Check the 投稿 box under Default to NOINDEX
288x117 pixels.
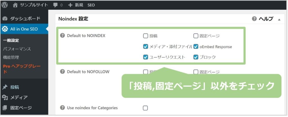point(145,36)
